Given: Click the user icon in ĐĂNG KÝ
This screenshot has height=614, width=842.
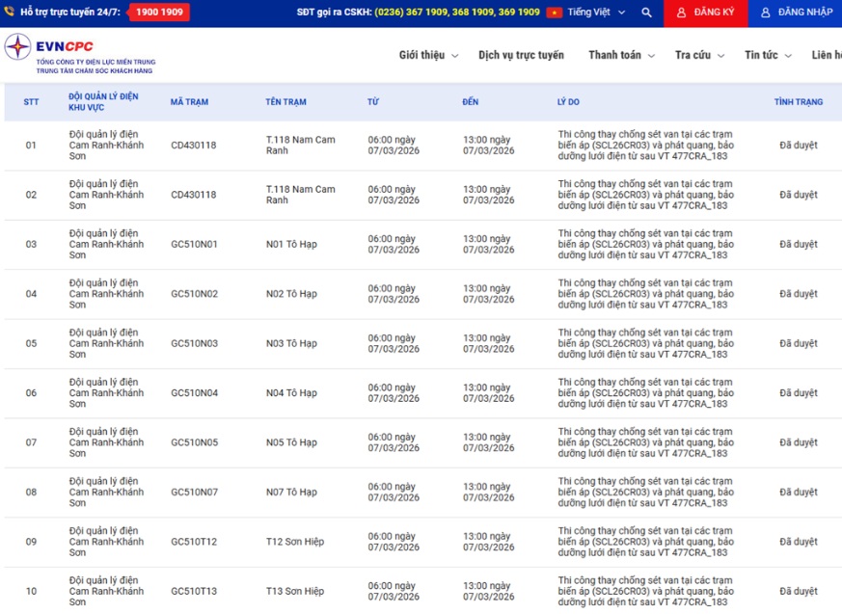Looking at the screenshot, I should tap(681, 13).
